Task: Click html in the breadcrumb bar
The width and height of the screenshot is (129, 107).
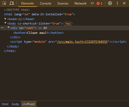Action: 5,104
